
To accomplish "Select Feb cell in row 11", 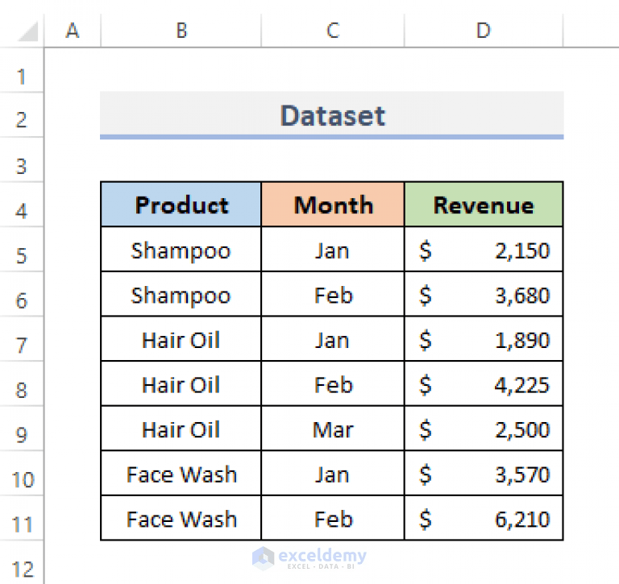I will tap(333, 518).
